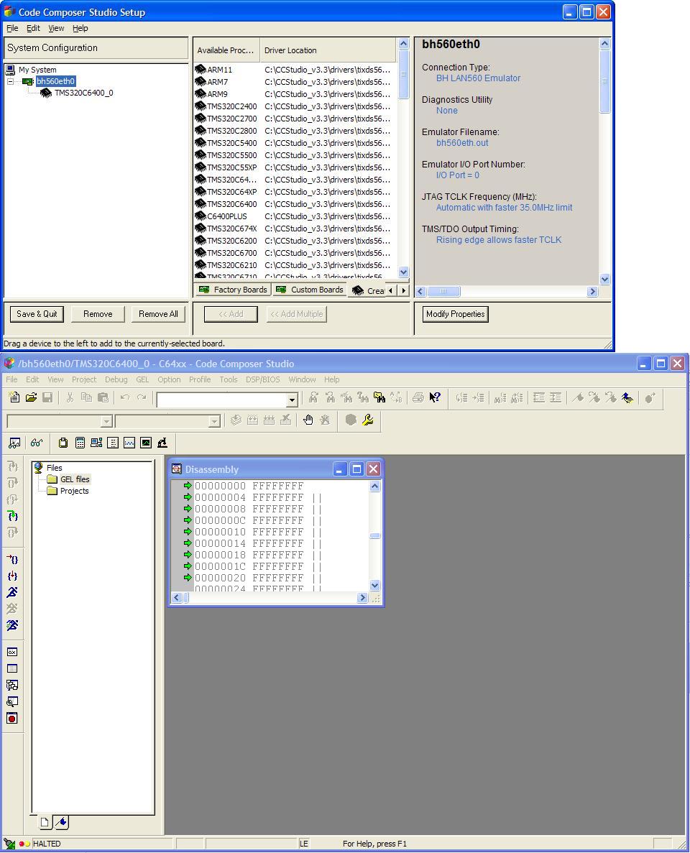Click the Halt icon at sidebar bottom
This screenshot has height=853, width=690.
pyautogui.click(x=12, y=718)
